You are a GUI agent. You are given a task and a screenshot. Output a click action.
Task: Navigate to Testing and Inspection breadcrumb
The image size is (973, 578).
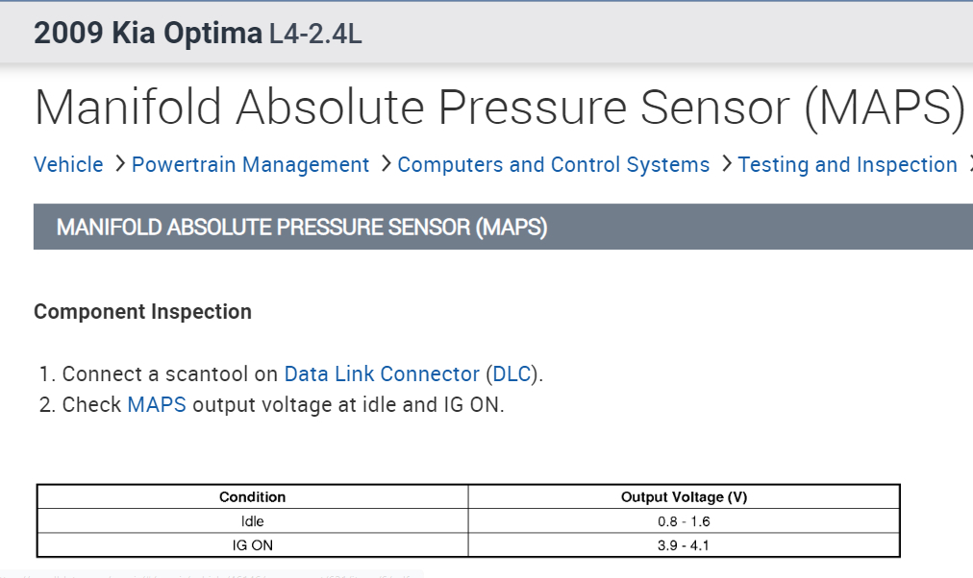click(x=847, y=165)
